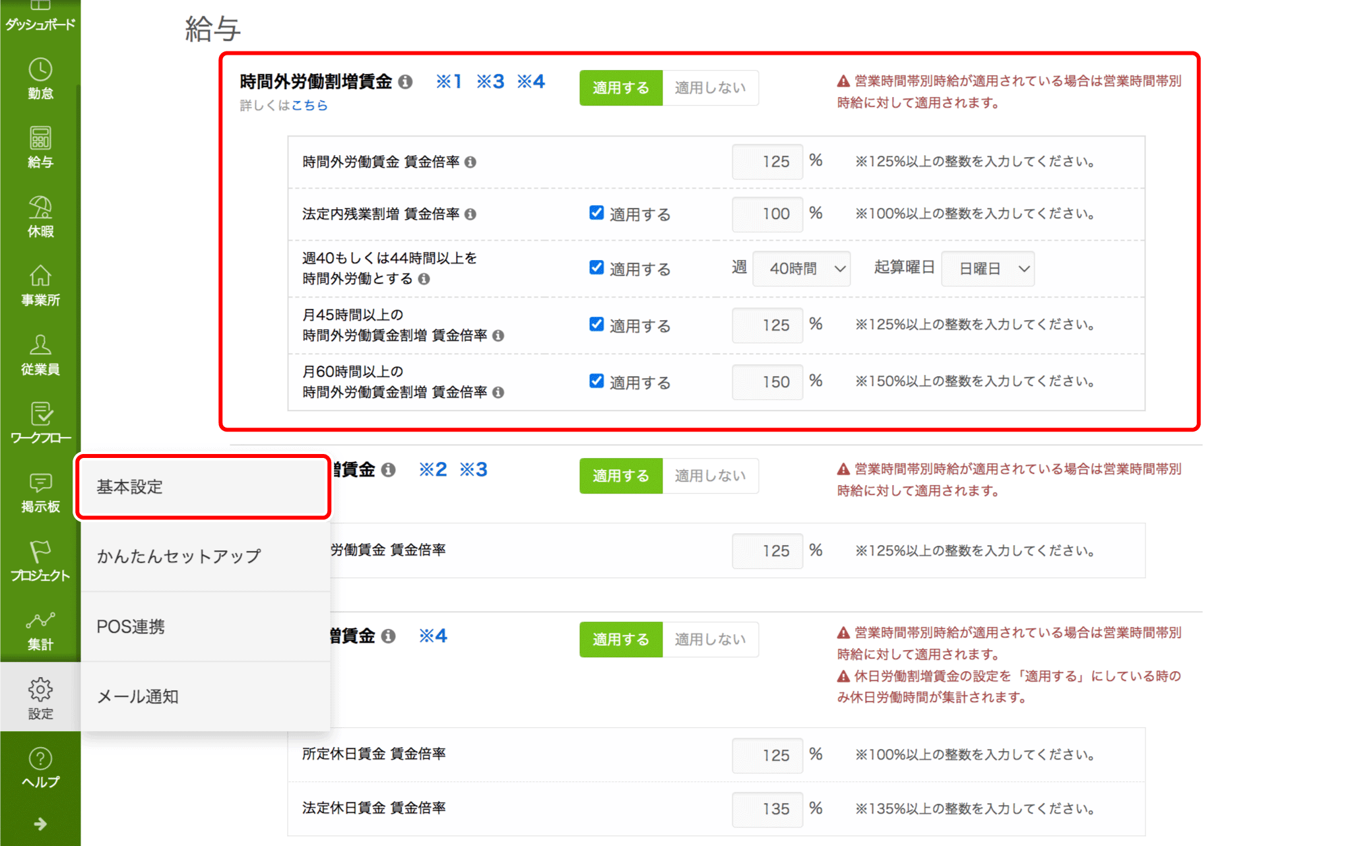Click ※1 note link in first heading

[449, 82]
